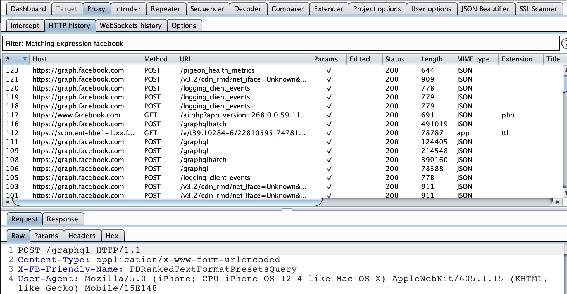This screenshot has width=567, height=294.
Task: Select request 109 with length 214548
Action: (x=282, y=151)
